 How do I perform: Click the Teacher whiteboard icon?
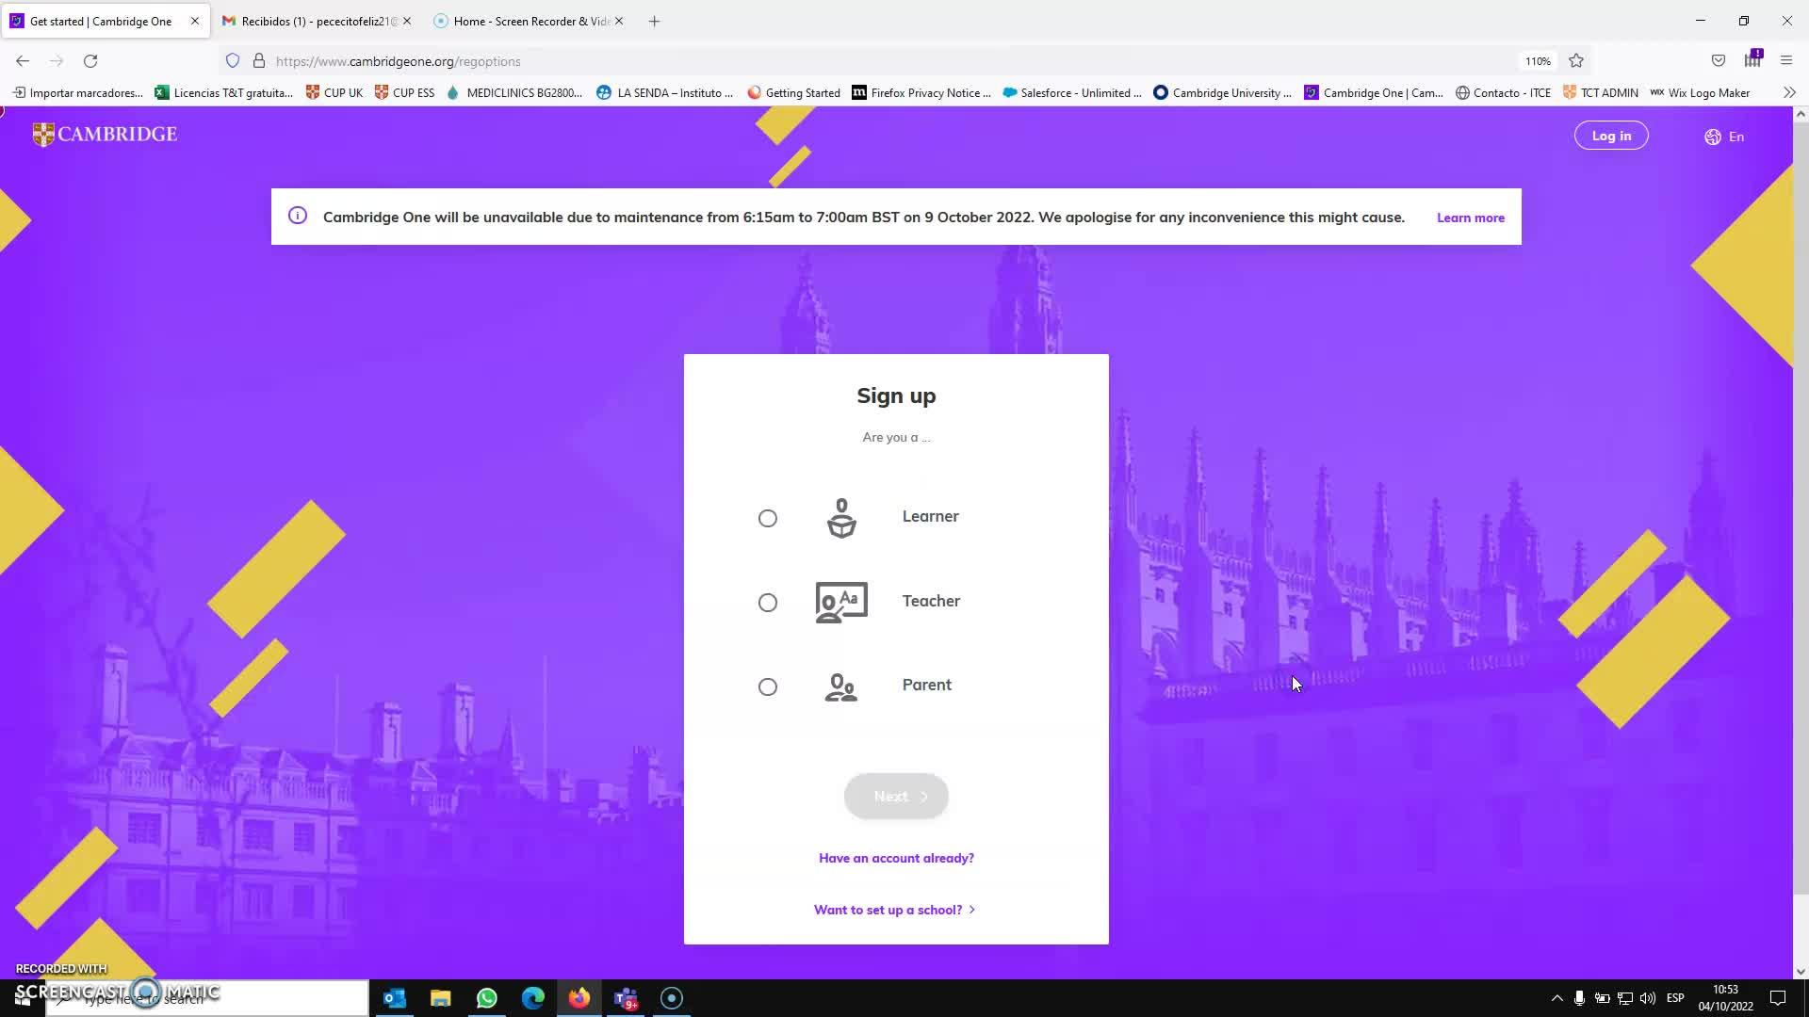pyautogui.click(x=841, y=603)
